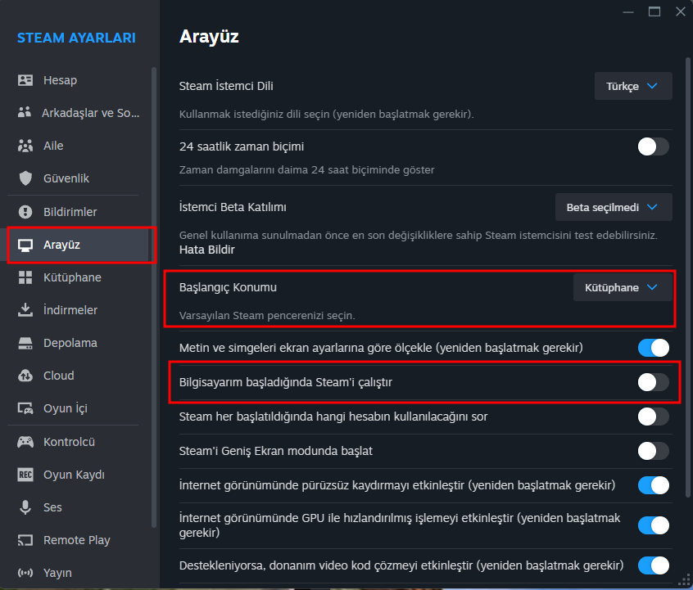Click the İndirmeler download arrow icon
The height and width of the screenshot is (590, 693).
25,310
